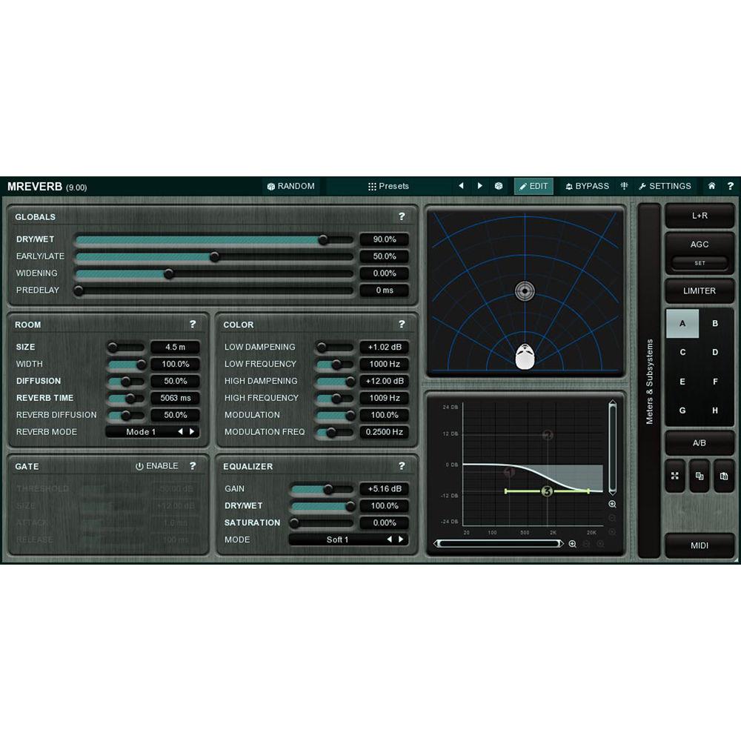This screenshot has height=741, width=741.
Task: Click the four-dots morph icon under A/B
Action: tap(675, 477)
